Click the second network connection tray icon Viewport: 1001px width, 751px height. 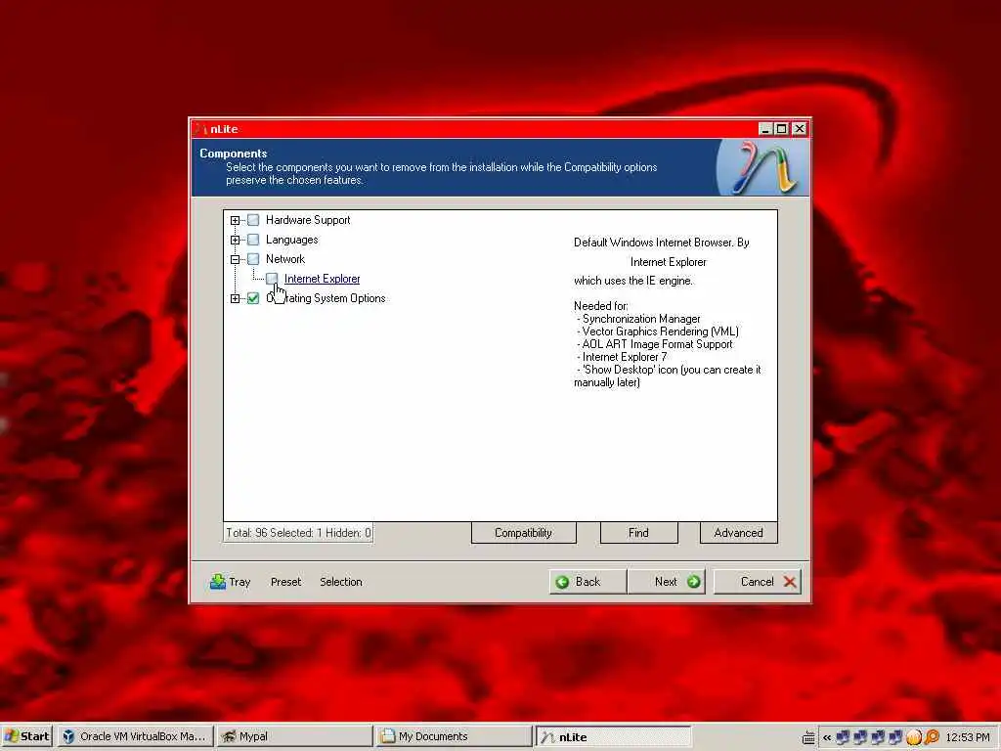860,737
